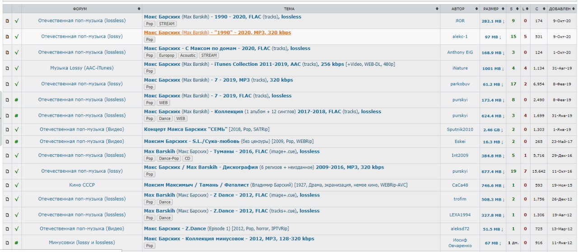Click the checkmark status icon in the Z.Dance Episode 1 row

(16, 229)
